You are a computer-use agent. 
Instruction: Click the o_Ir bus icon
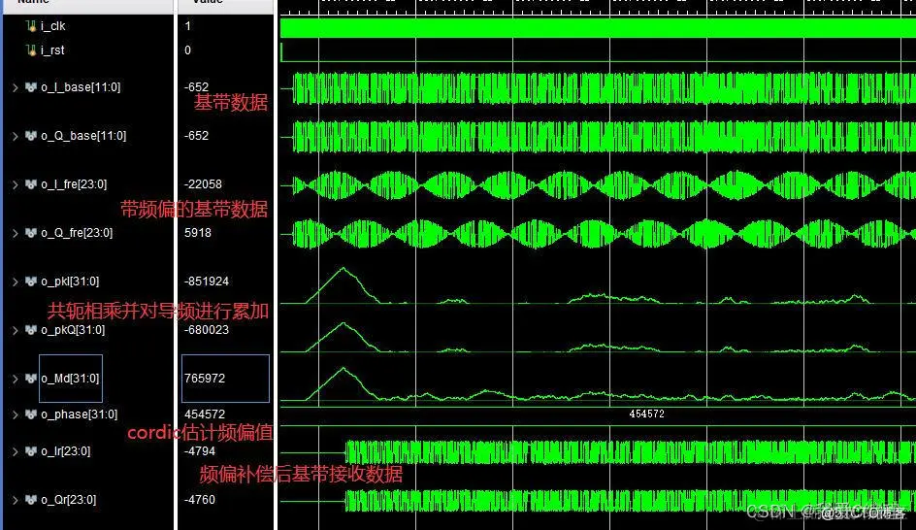click(x=31, y=451)
